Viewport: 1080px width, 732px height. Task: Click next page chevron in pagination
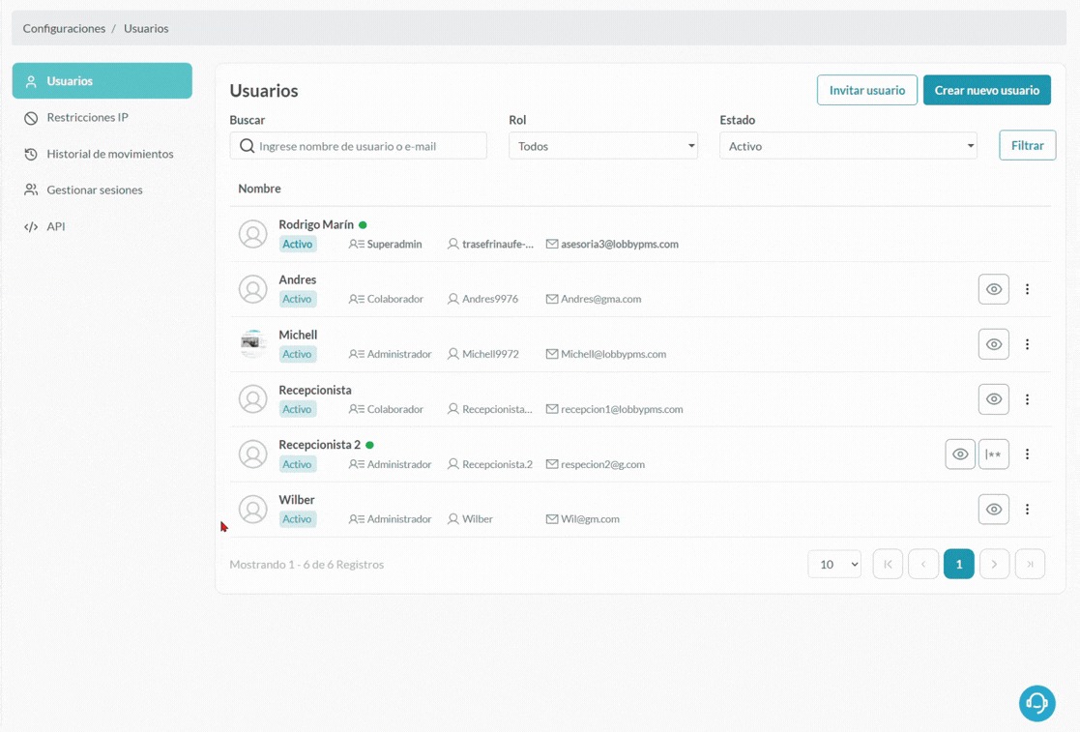[x=994, y=564]
